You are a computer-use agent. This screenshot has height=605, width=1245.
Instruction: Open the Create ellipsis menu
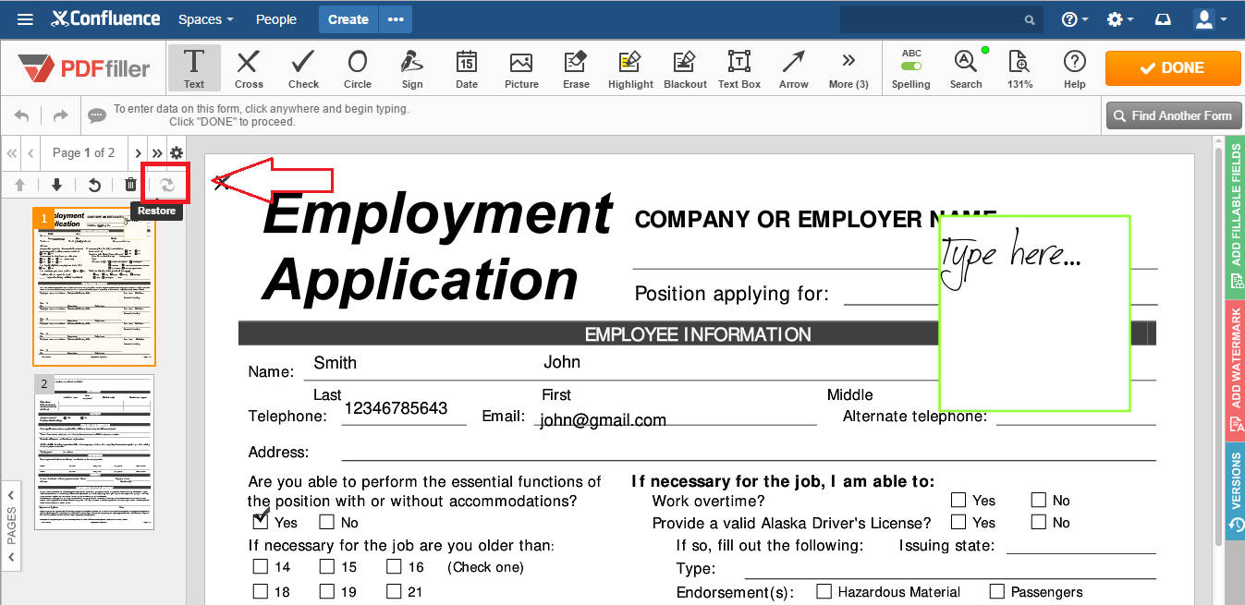(x=396, y=18)
